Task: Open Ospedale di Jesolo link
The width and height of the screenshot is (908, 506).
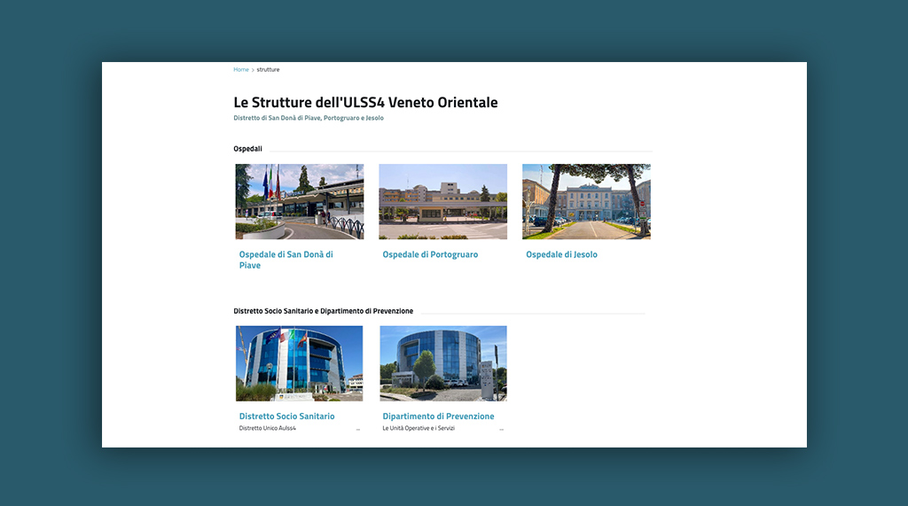Action: coord(561,254)
